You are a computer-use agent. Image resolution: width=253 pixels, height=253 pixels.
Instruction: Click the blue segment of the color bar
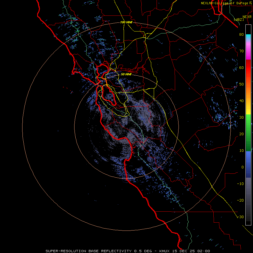click(248, 164)
